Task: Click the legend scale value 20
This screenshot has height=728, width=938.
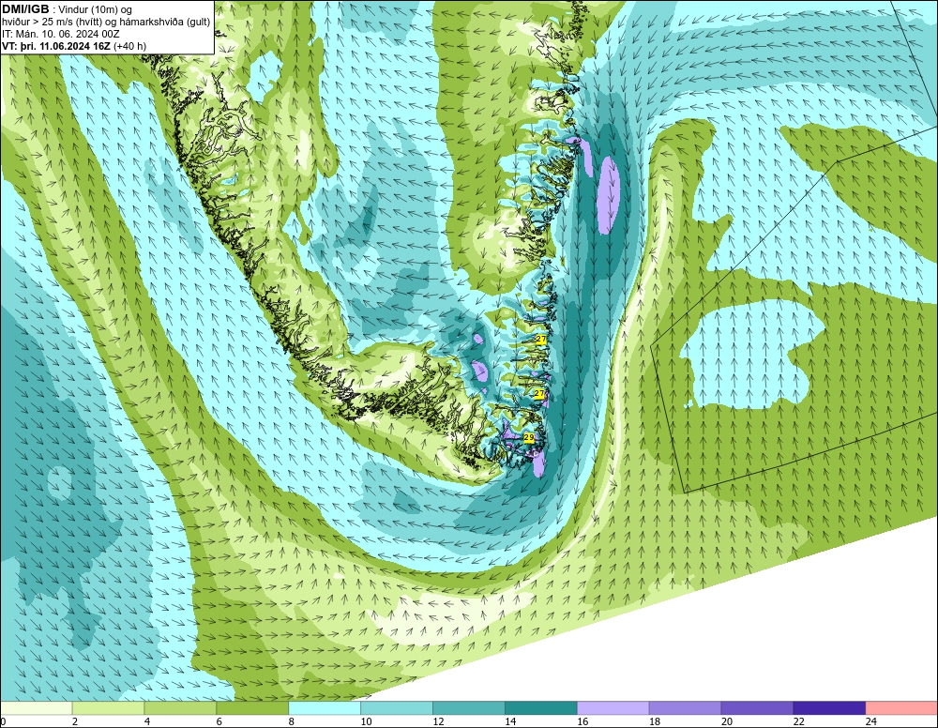Action: tap(727, 721)
